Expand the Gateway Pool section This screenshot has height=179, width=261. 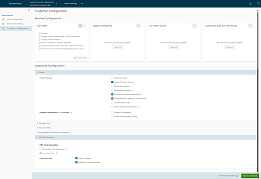coord(44,123)
